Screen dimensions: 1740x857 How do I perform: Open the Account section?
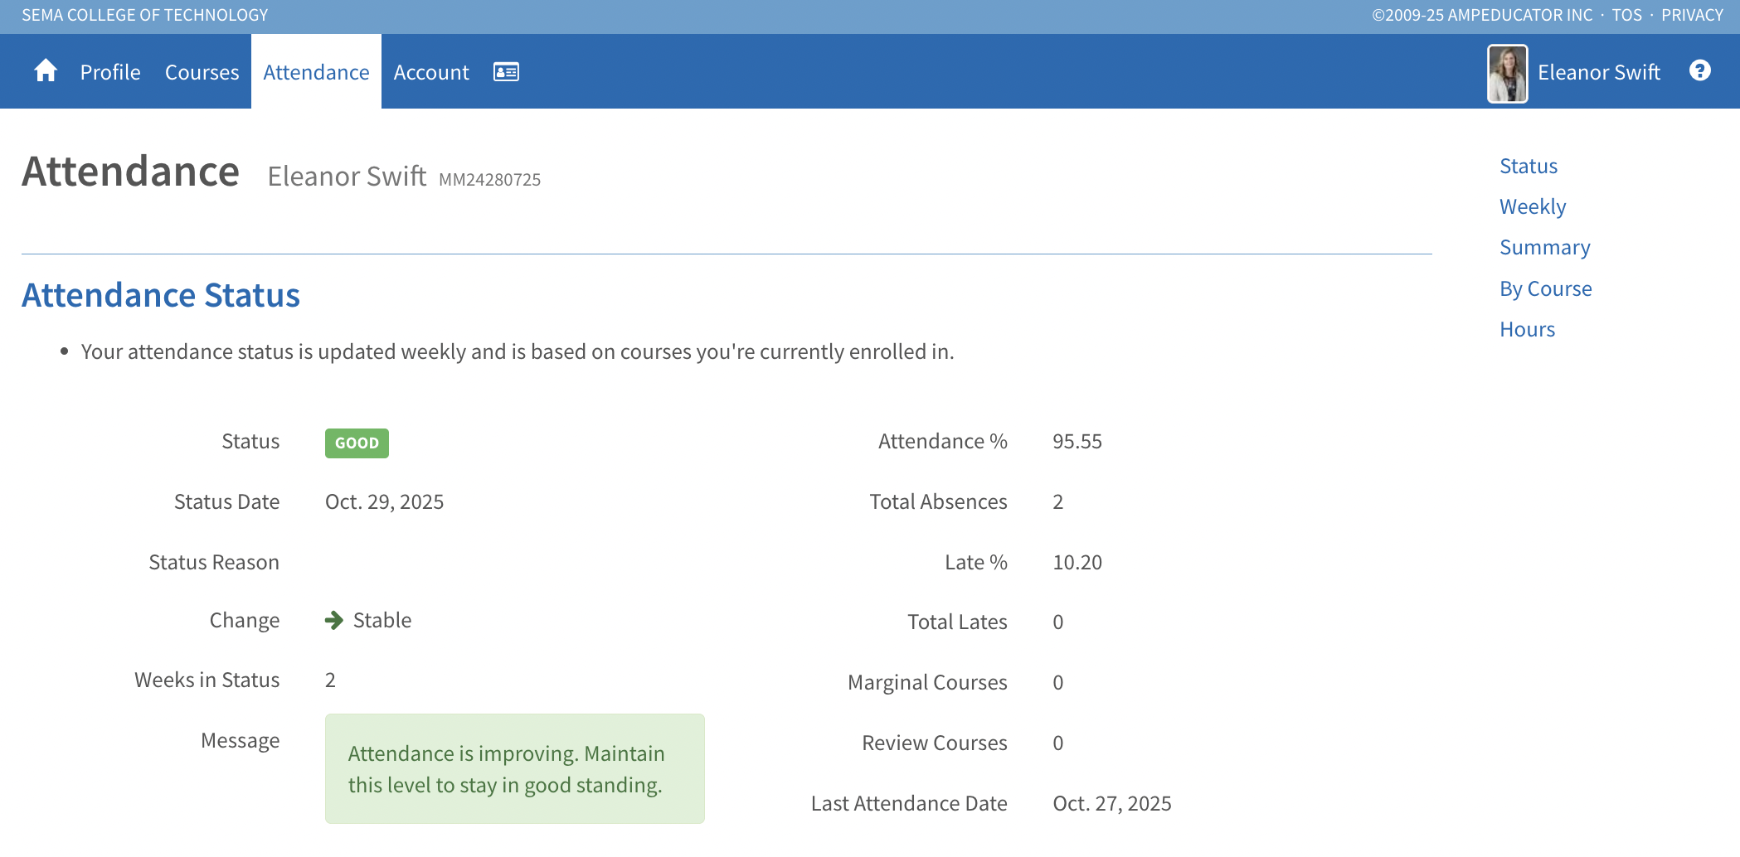[431, 72]
